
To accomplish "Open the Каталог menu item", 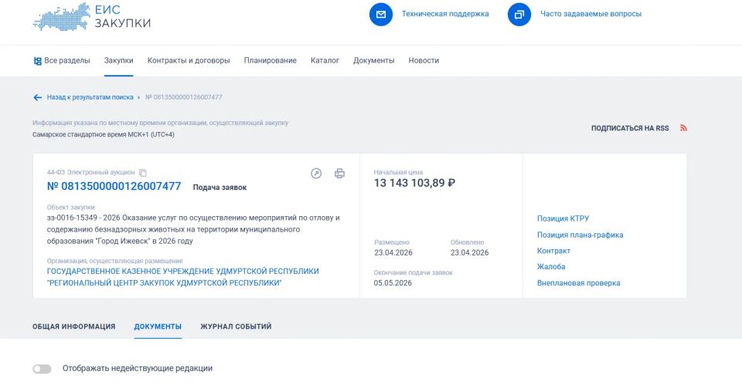I will click(x=325, y=60).
